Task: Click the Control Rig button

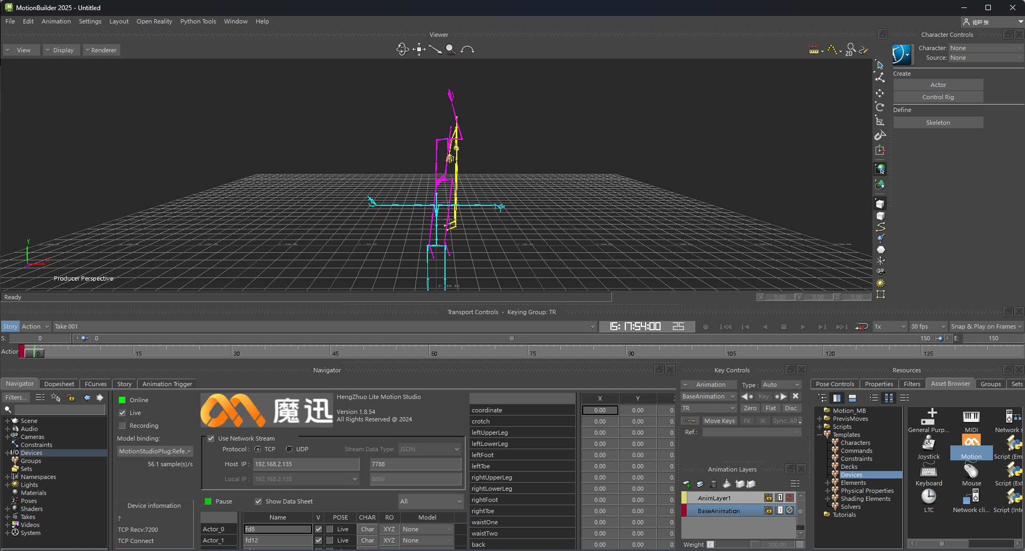Action: tap(937, 97)
